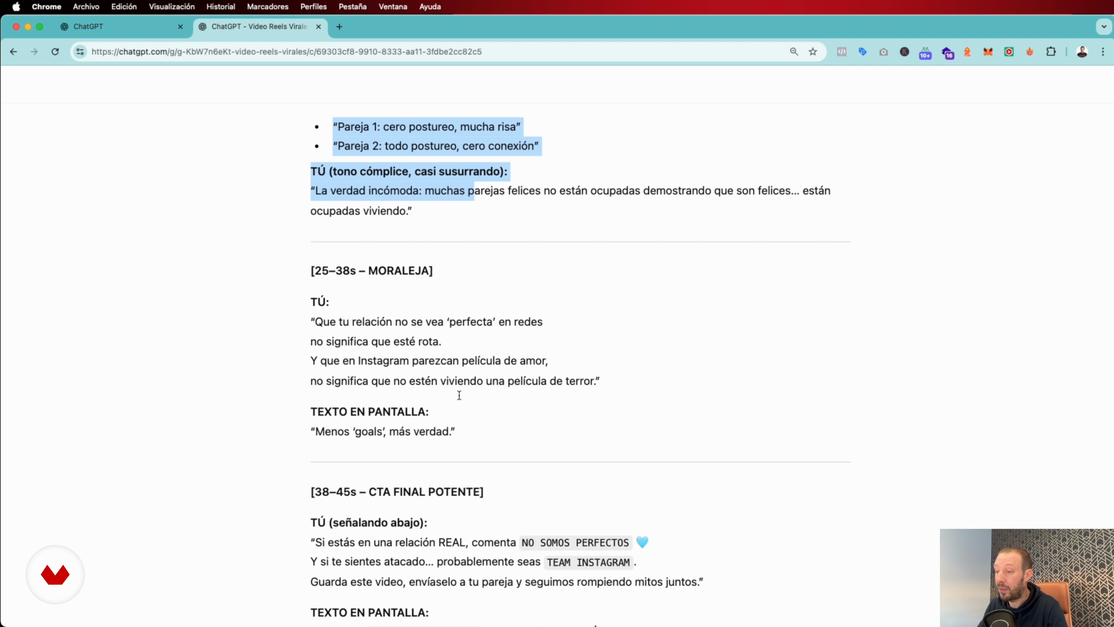Open the gray code-brackets extension
This screenshot has height=627, width=1114.
pos(842,52)
